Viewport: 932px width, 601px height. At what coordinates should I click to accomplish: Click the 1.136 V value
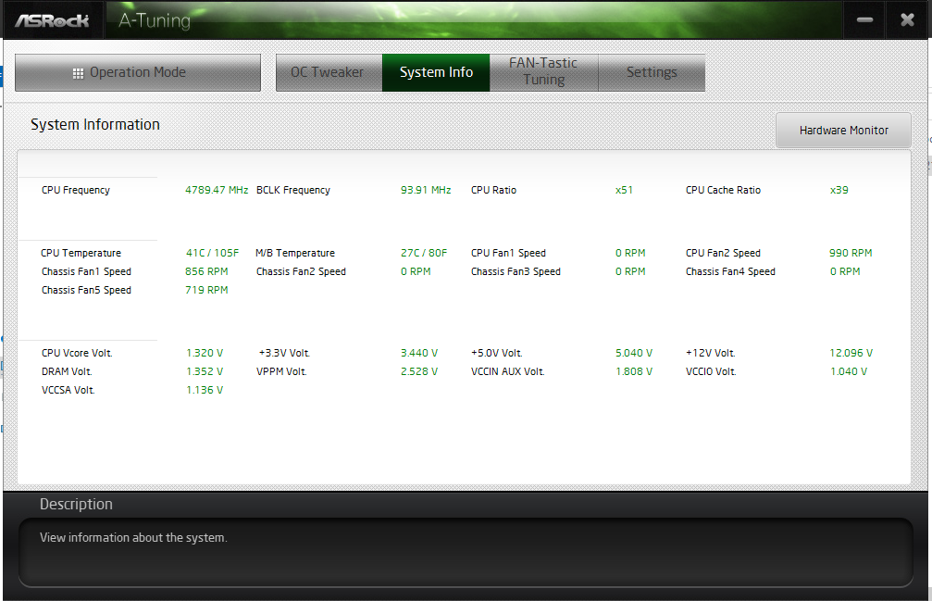click(x=205, y=390)
